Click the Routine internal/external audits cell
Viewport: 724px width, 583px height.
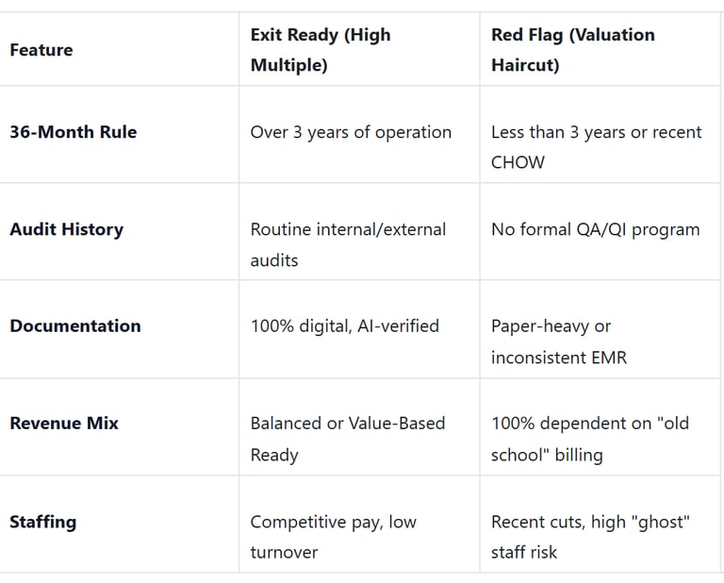pos(348,243)
